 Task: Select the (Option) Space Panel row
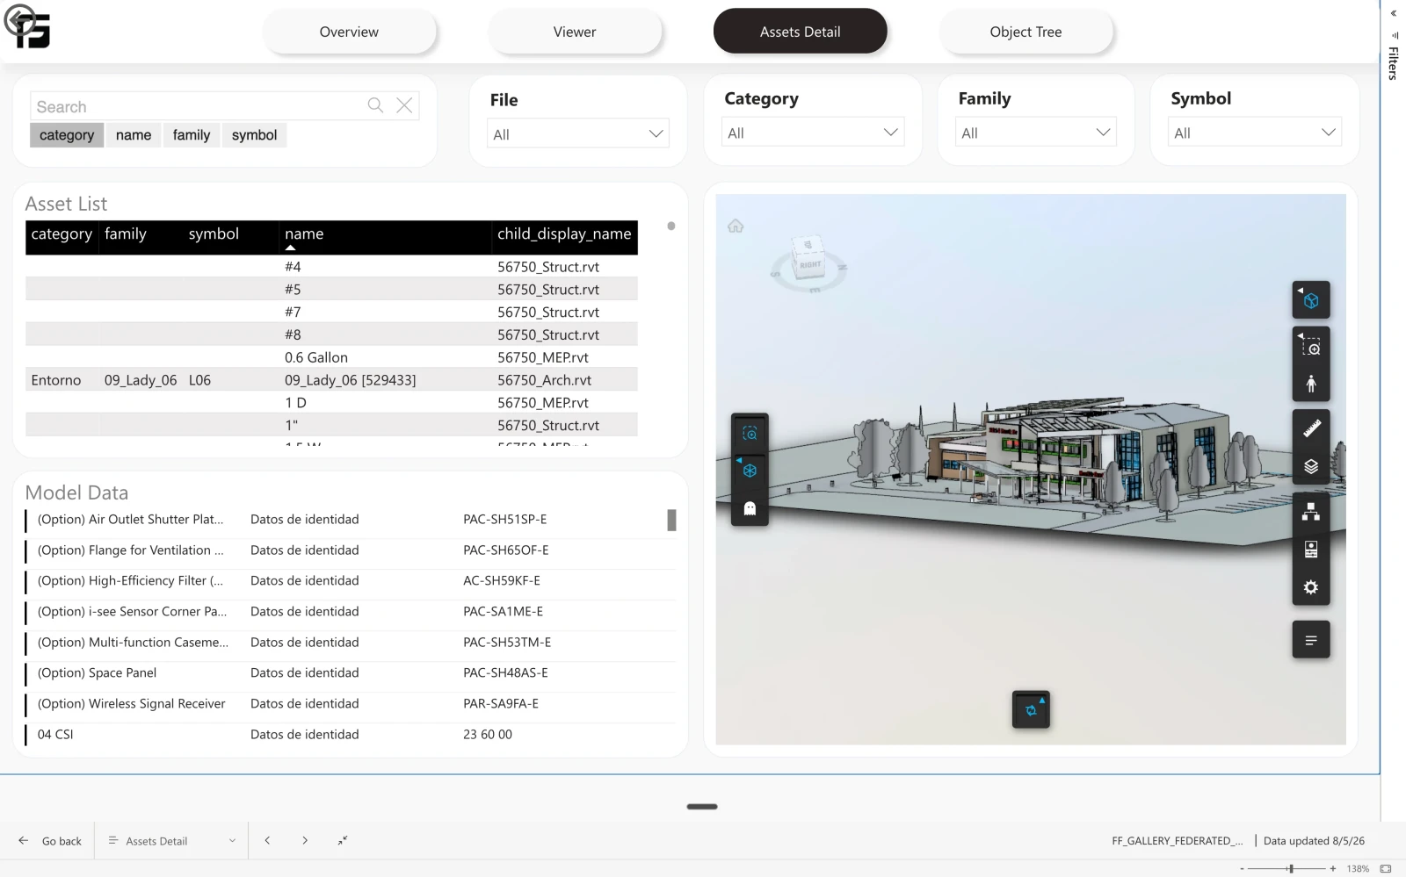pyautogui.click(x=350, y=673)
